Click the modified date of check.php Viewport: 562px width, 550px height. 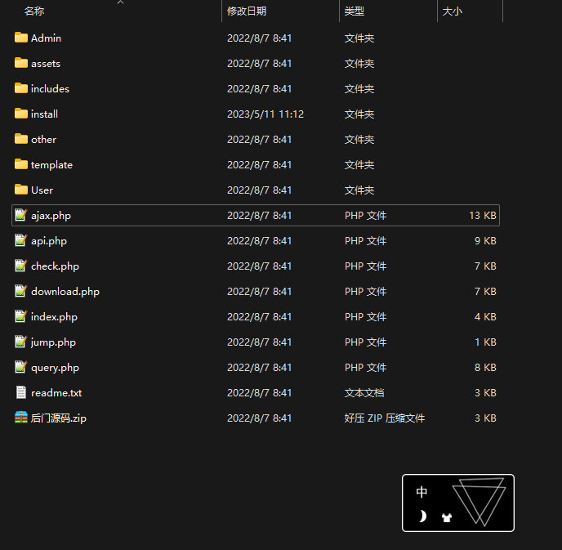(x=259, y=266)
